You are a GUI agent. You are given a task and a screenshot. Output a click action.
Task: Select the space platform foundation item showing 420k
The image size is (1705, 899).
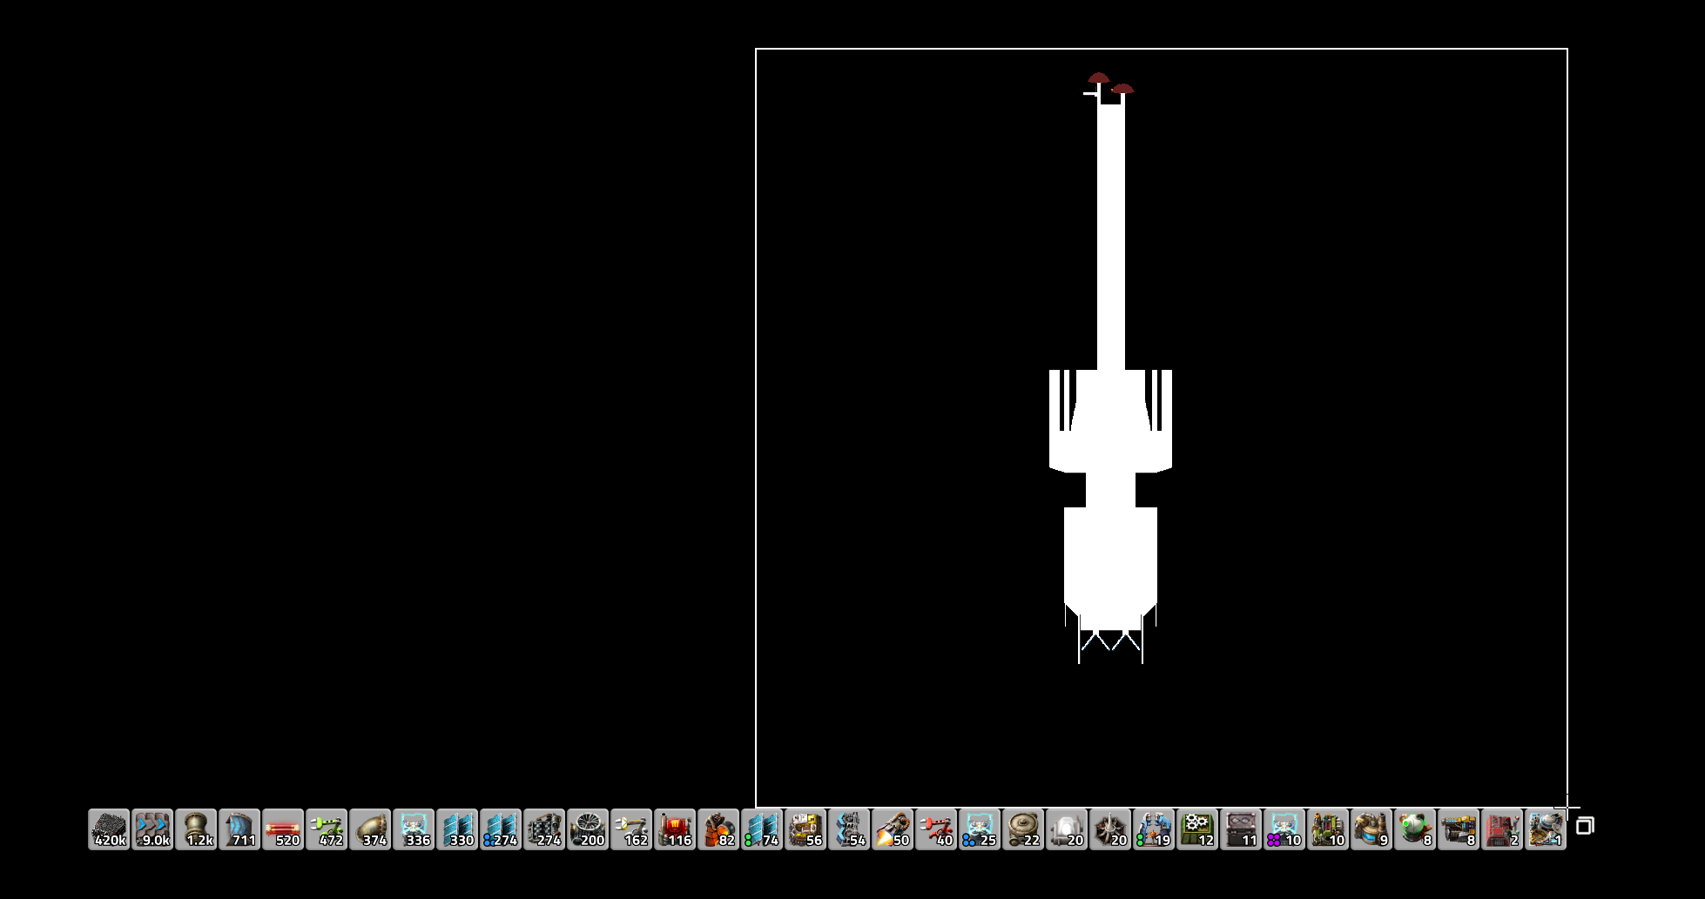(109, 829)
